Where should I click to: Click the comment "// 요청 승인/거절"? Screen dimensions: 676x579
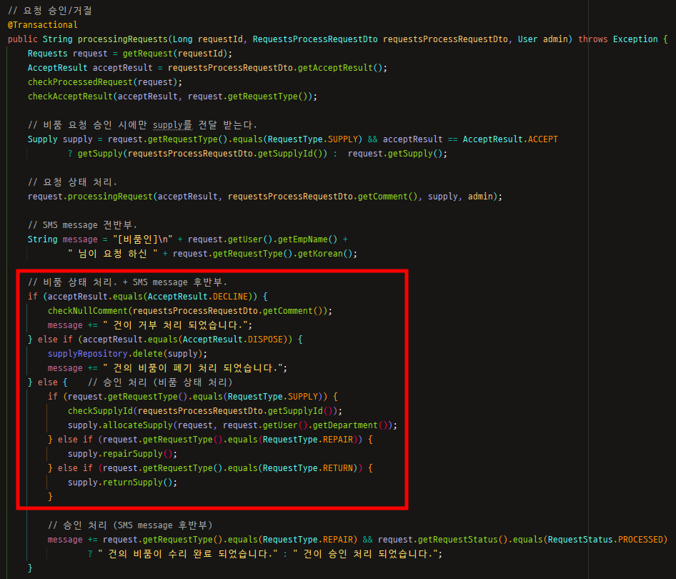(50, 10)
